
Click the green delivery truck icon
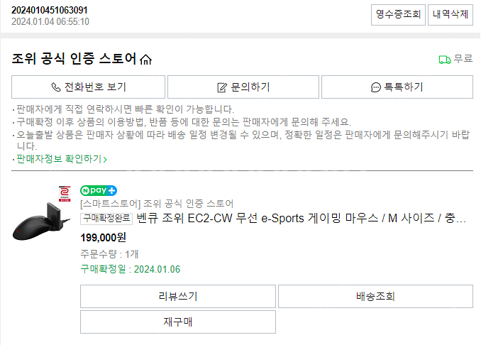click(445, 60)
